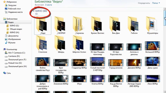Screen dimensions: 166x93
Task: Select the Враг государства BDRip video
Action: pos(61,66)
